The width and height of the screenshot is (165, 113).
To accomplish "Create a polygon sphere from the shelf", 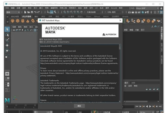I will 13,21.
